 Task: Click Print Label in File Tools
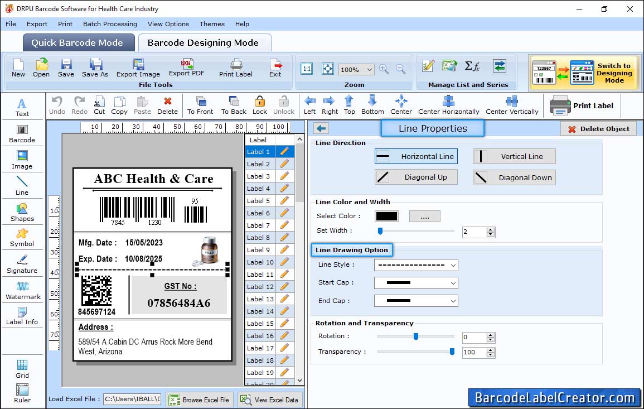(x=236, y=68)
